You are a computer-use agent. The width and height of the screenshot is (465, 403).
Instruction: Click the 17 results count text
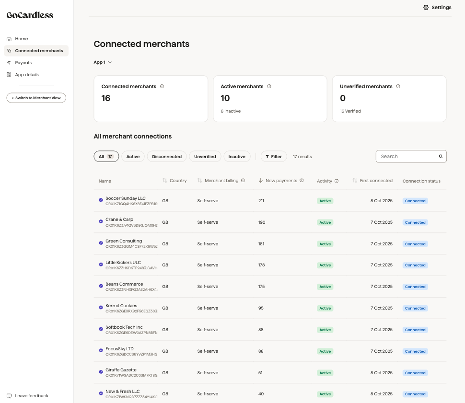[x=302, y=157]
